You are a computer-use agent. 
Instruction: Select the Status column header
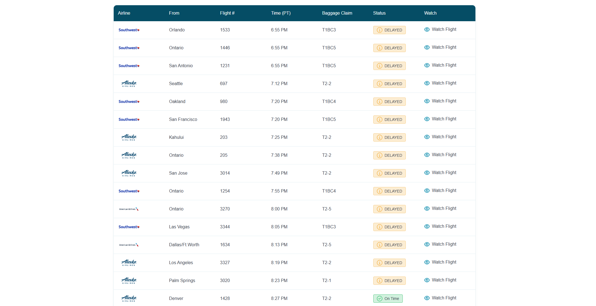pyautogui.click(x=379, y=13)
